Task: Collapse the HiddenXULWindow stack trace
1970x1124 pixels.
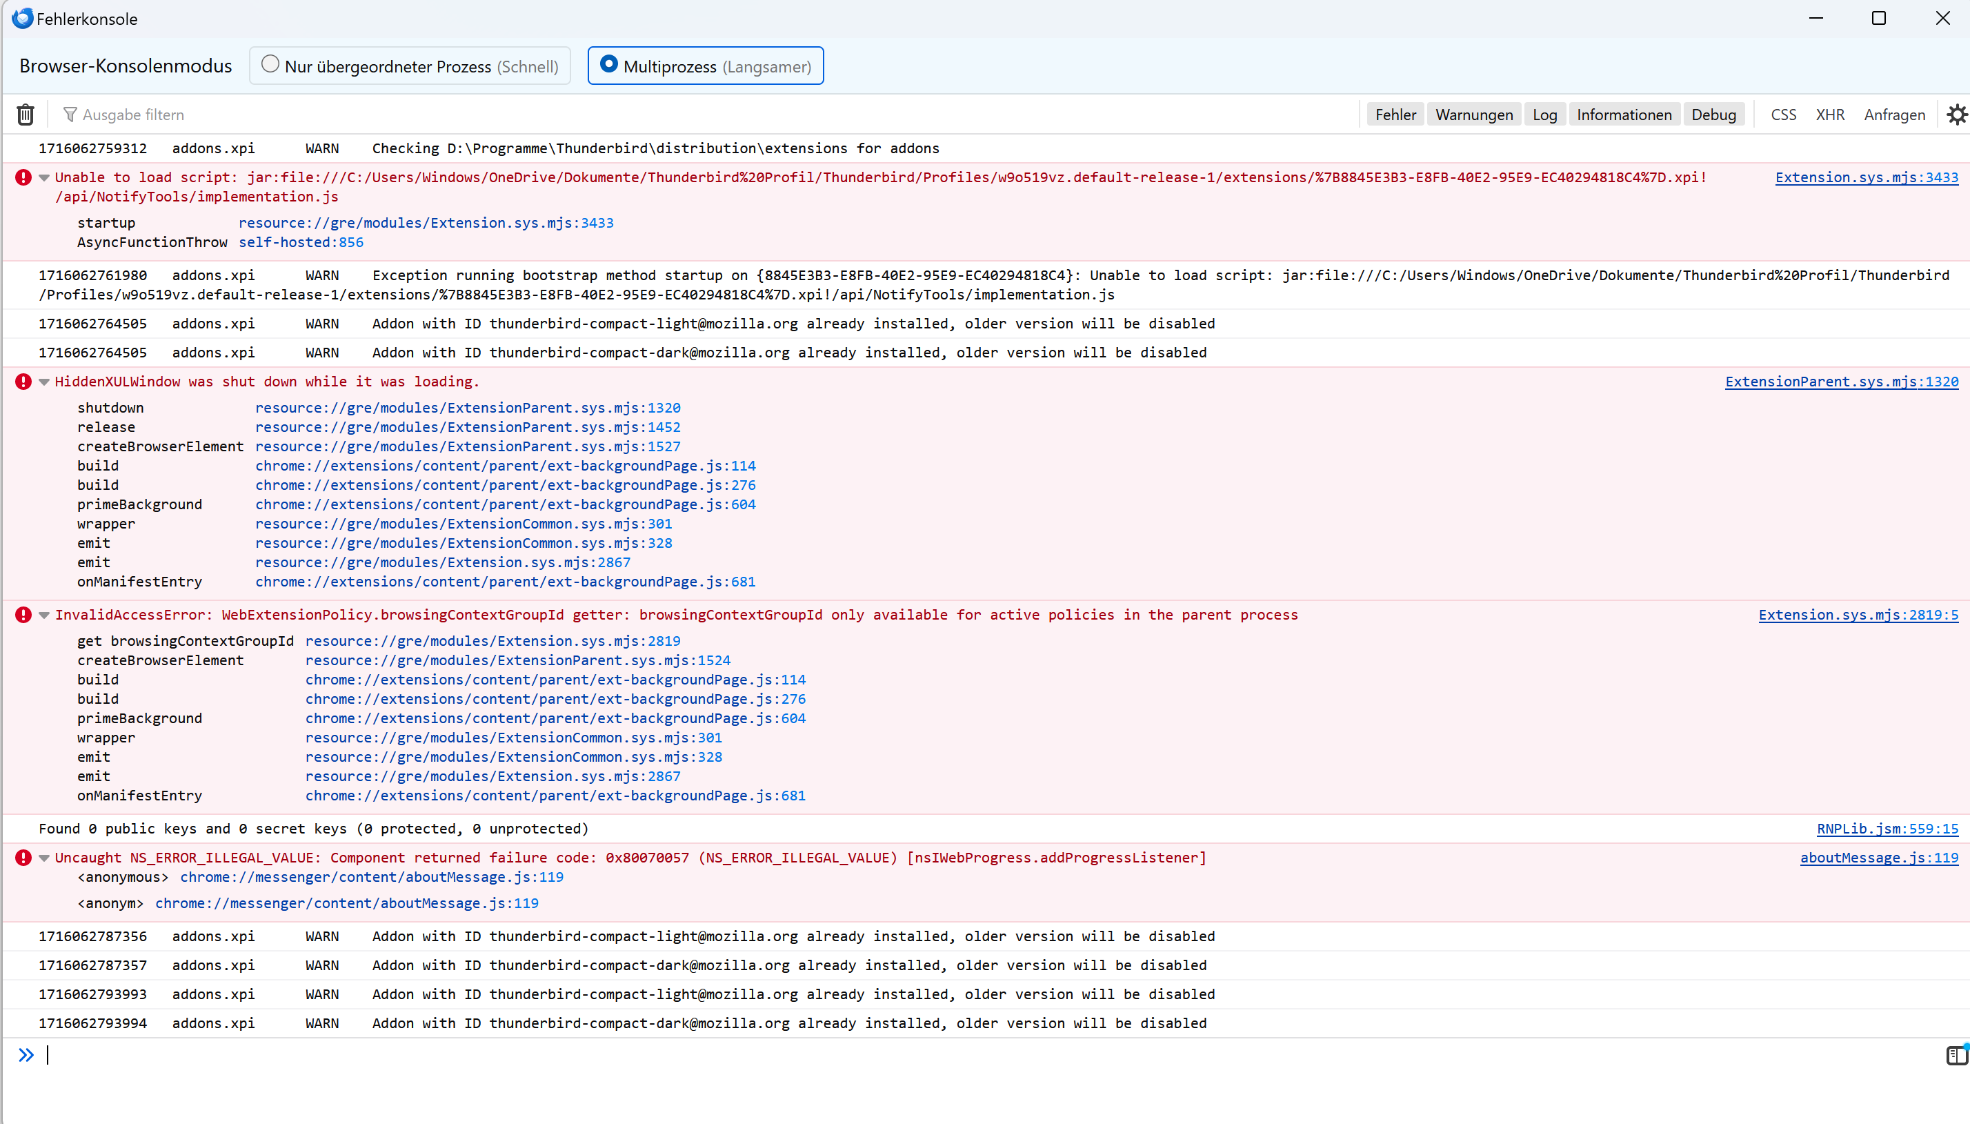Action: (44, 382)
